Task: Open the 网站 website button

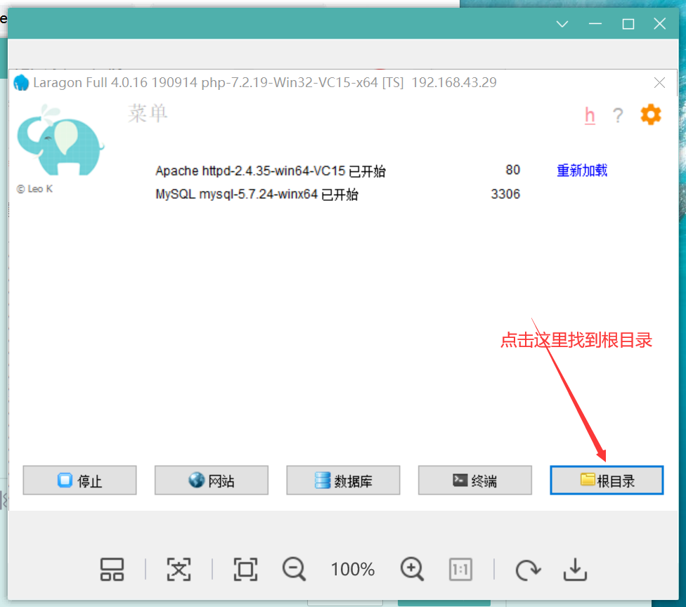Action: [212, 480]
